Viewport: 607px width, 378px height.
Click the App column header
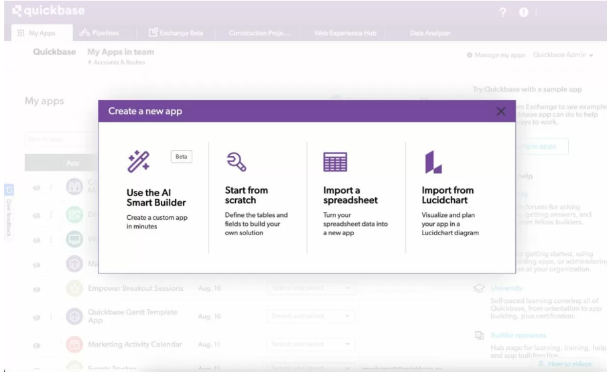72,163
